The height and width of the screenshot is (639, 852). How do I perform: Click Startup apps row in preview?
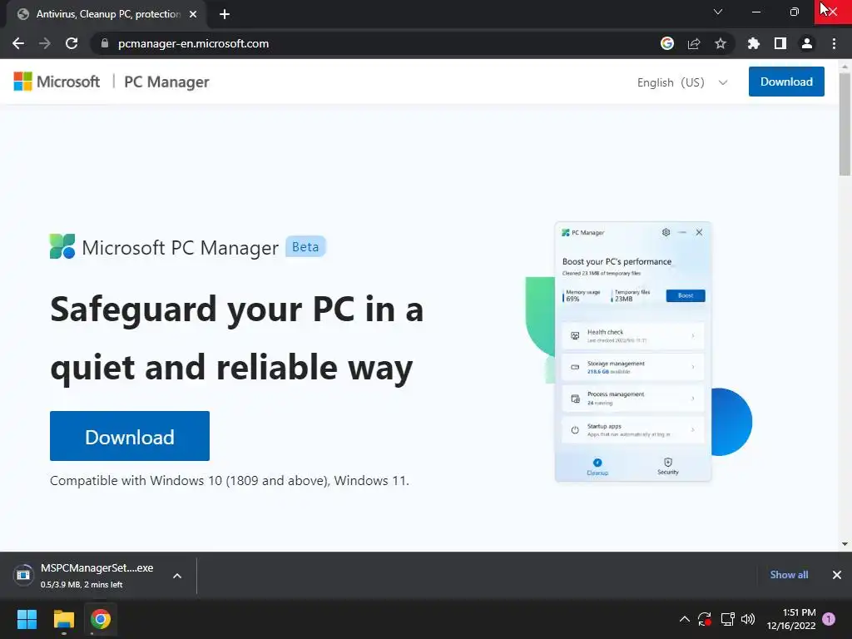(633, 430)
